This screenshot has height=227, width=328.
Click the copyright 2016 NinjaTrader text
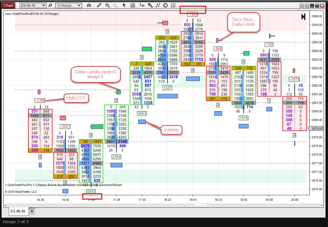click(x=21, y=192)
